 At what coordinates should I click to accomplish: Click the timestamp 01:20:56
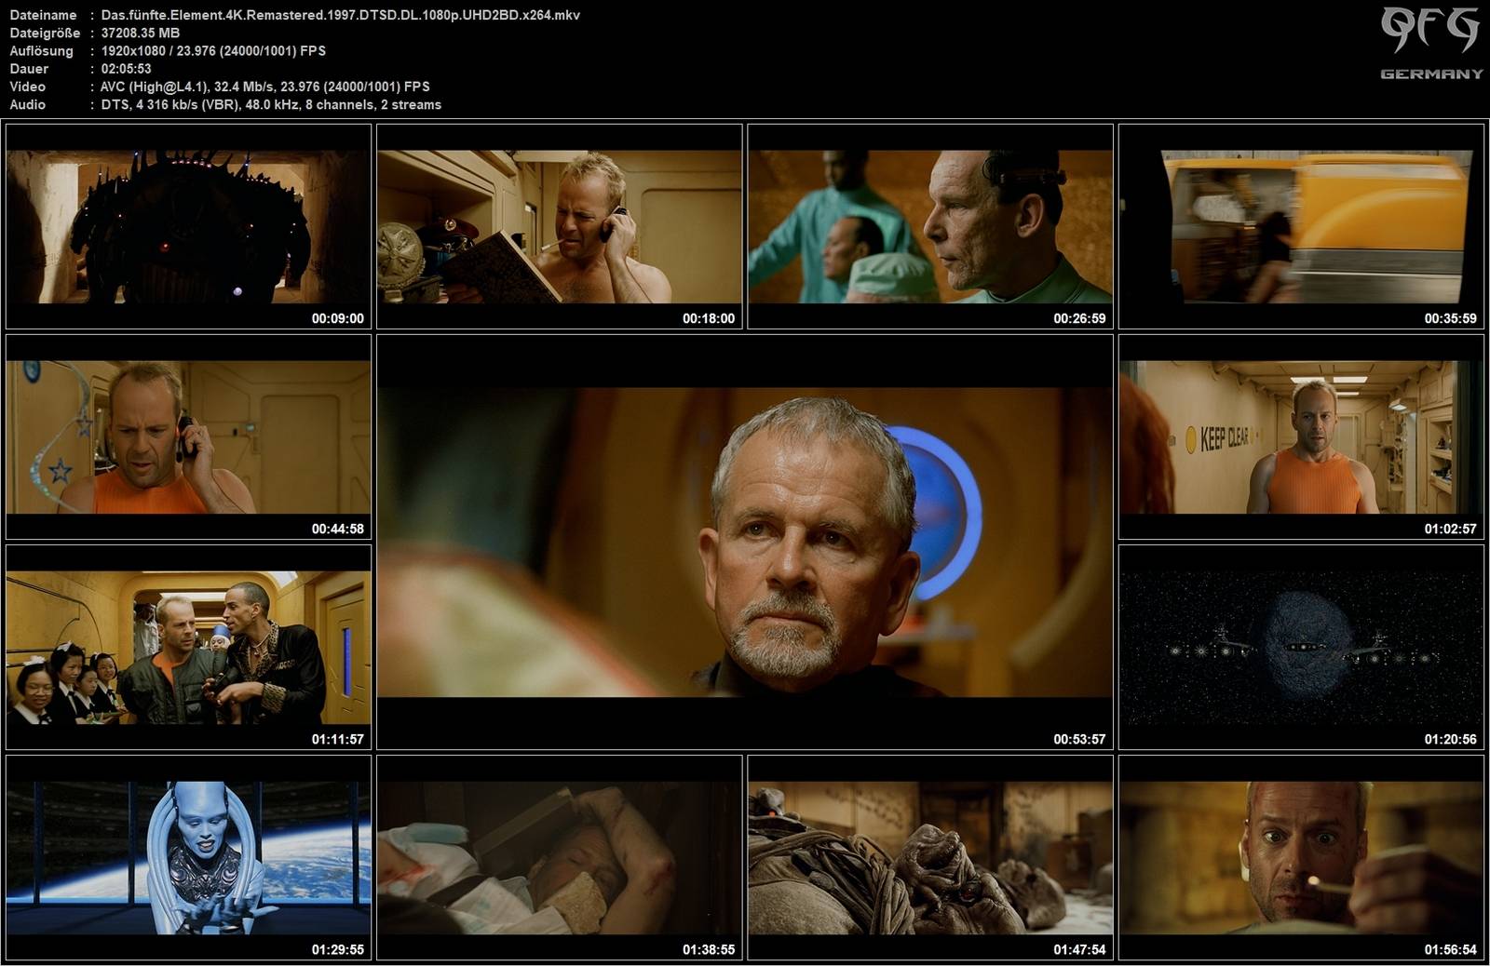click(x=1450, y=739)
